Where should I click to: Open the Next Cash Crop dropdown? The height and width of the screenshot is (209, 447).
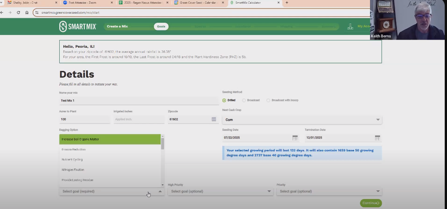pyautogui.click(x=302, y=119)
